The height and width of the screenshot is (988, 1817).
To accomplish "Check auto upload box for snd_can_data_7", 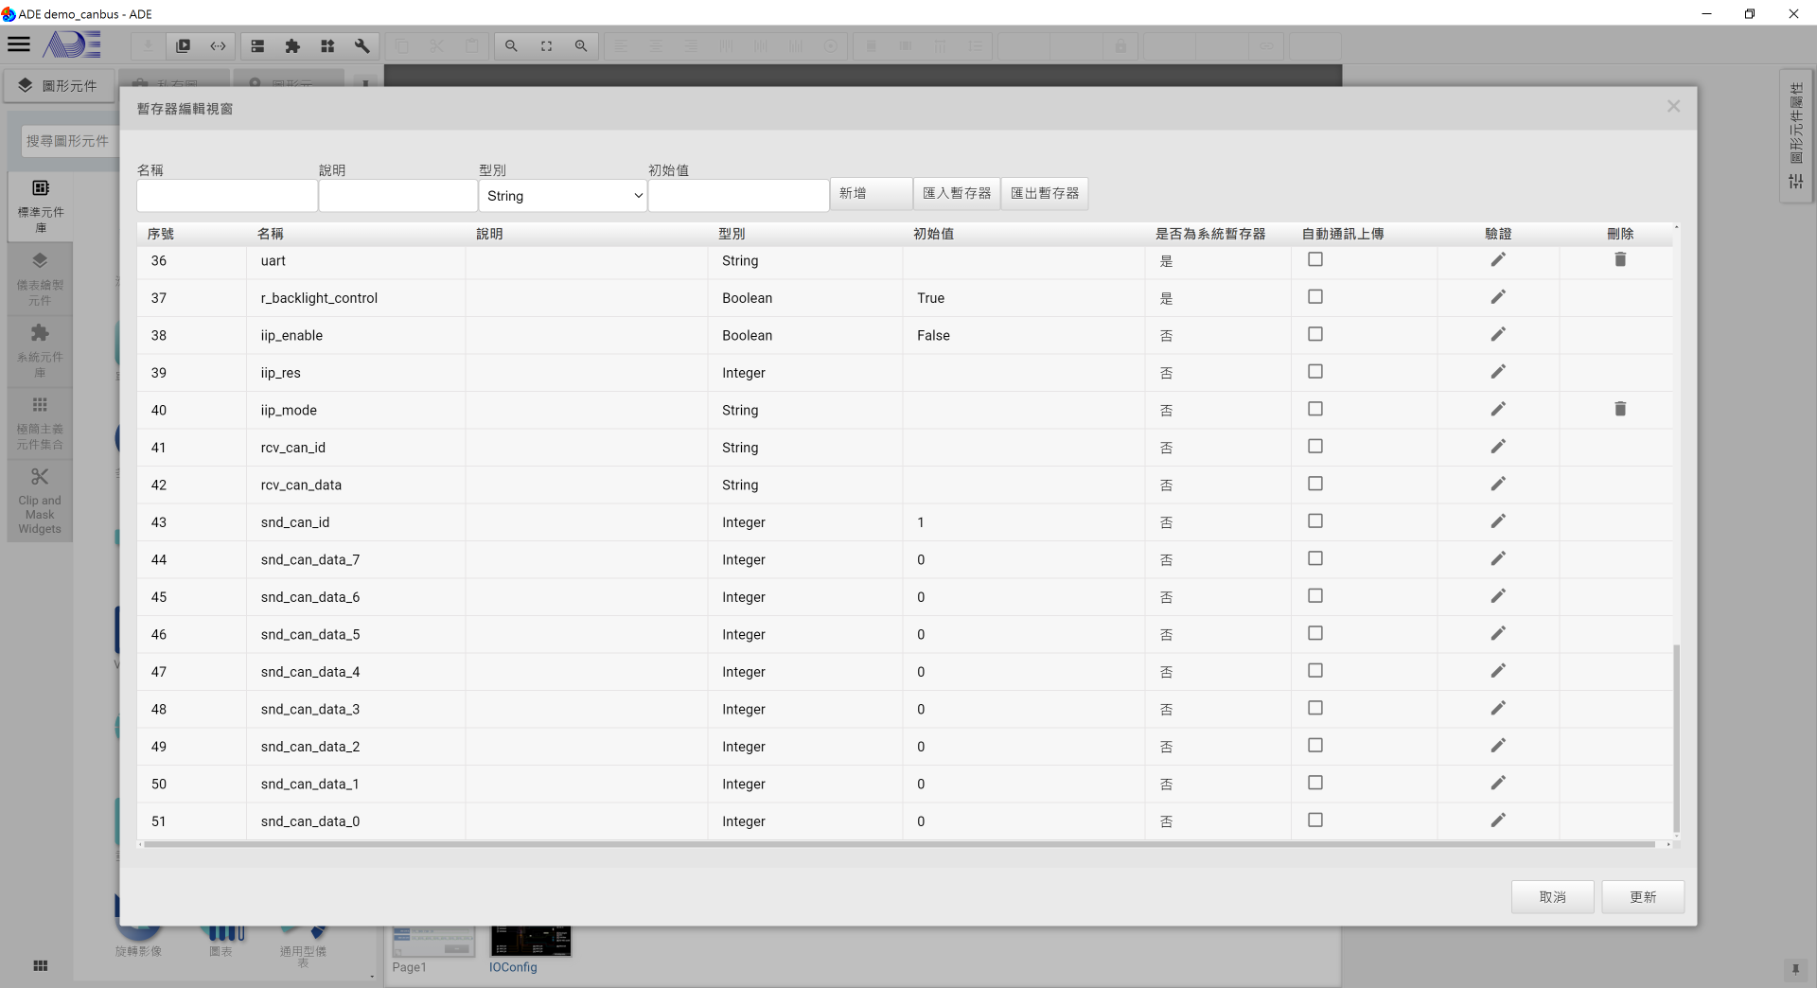I will tap(1314, 559).
